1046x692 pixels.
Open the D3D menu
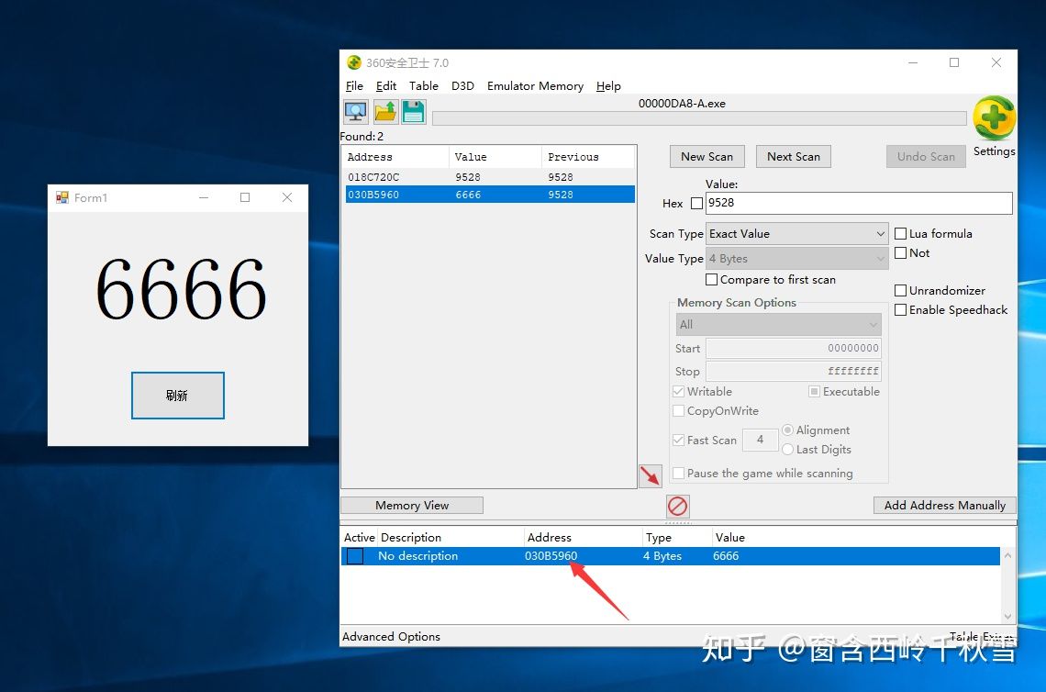[x=462, y=86]
